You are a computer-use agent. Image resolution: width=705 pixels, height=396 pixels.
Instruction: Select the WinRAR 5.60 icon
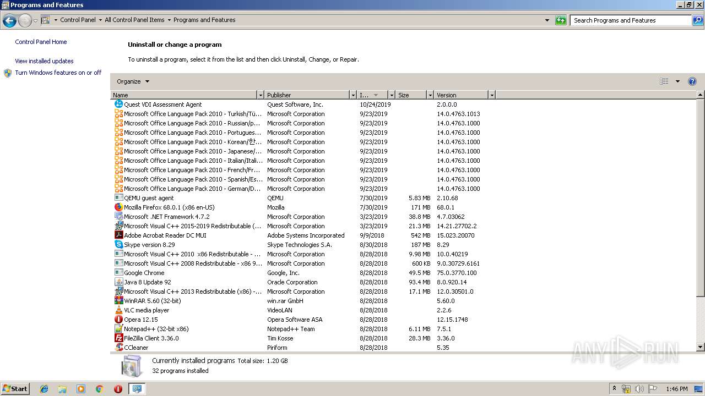tap(118, 300)
